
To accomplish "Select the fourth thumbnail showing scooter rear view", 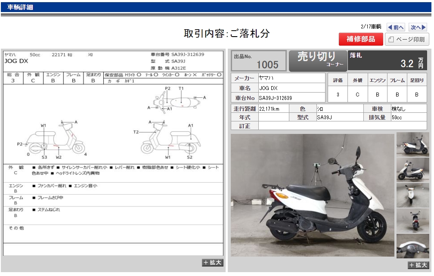I will pos(412,220).
